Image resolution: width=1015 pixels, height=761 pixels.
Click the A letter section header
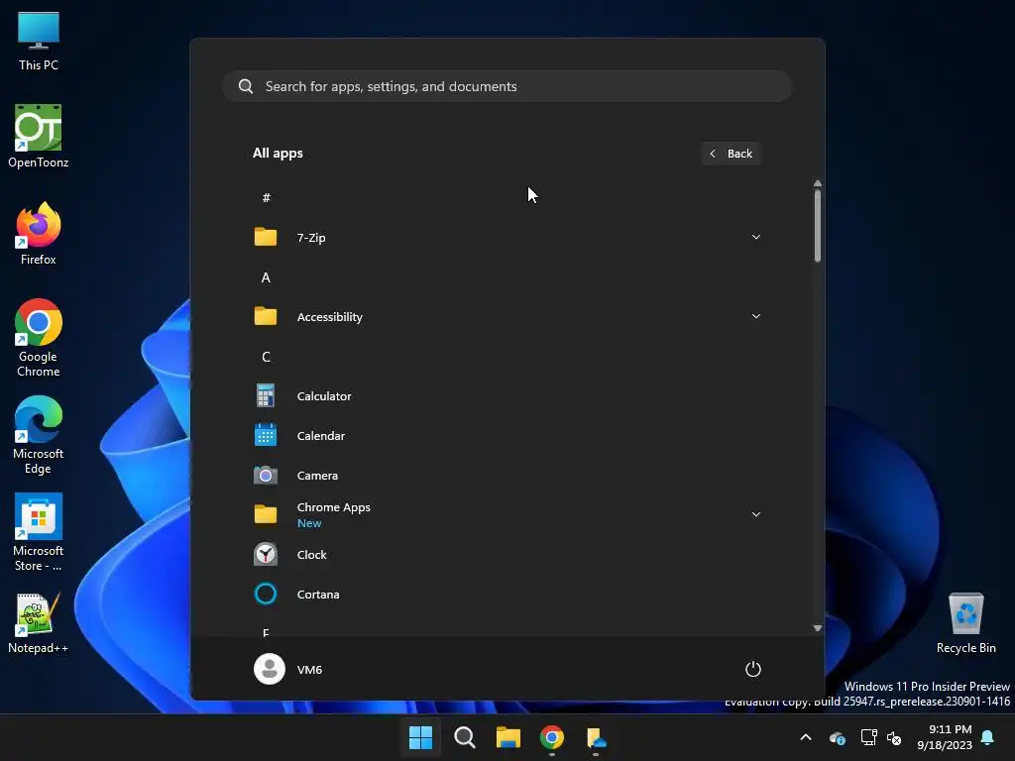click(266, 277)
